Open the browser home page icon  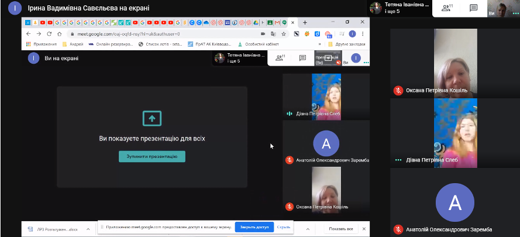59,34
